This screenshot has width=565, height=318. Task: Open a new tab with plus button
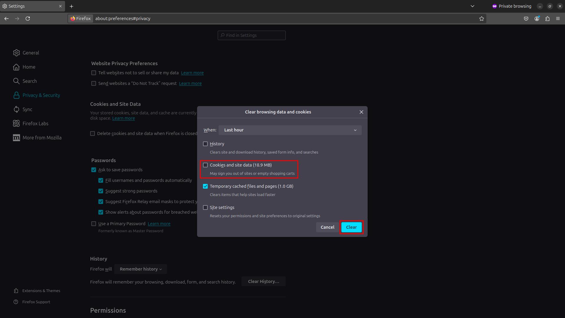tap(71, 6)
